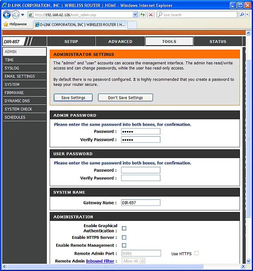
Task: Switch to the ADVANCED tab
Action: click(x=120, y=42)
